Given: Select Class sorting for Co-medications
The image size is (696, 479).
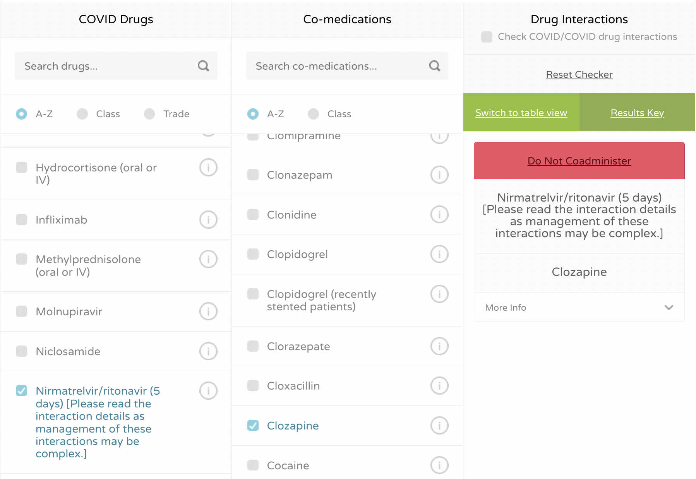Looking at the screenshot, I should click(313, 114).
